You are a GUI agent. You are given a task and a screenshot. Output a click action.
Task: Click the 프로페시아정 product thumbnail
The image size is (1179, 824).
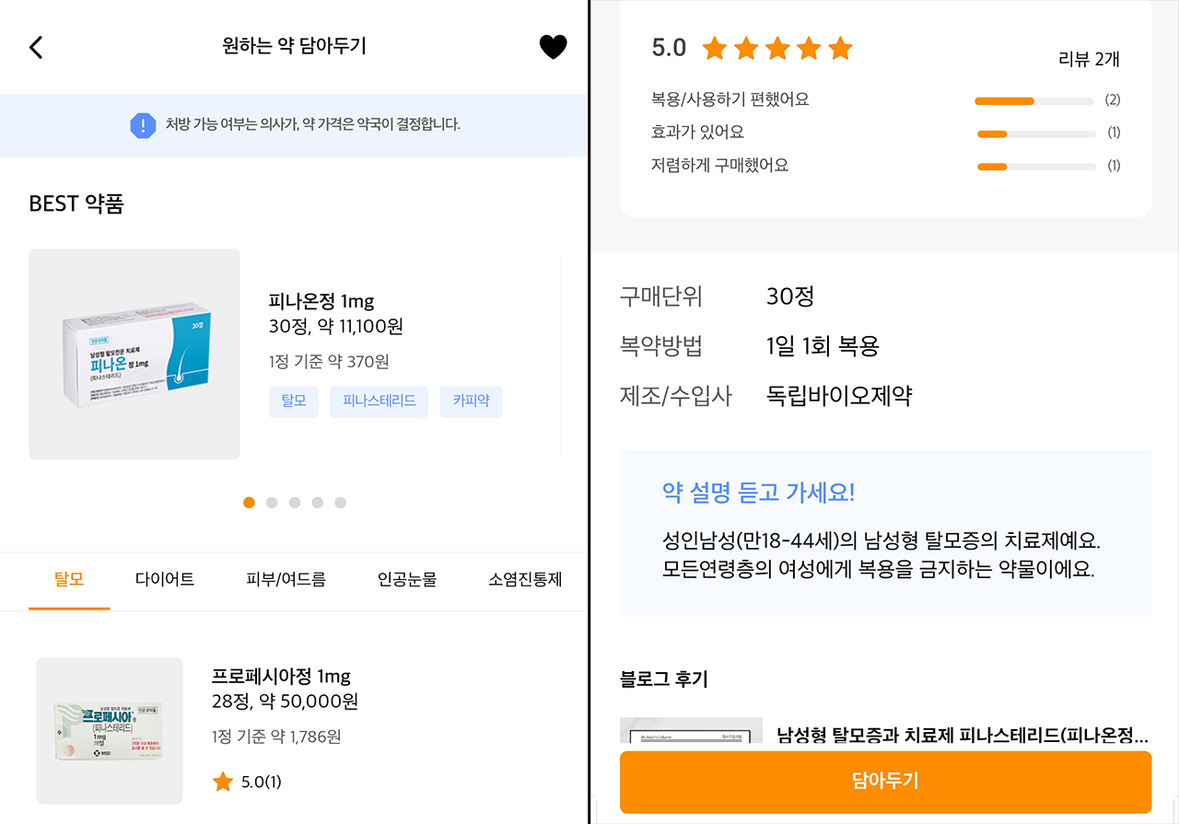[109, 730]
